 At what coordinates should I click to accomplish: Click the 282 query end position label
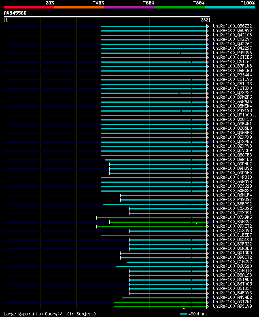click(205, 20)
